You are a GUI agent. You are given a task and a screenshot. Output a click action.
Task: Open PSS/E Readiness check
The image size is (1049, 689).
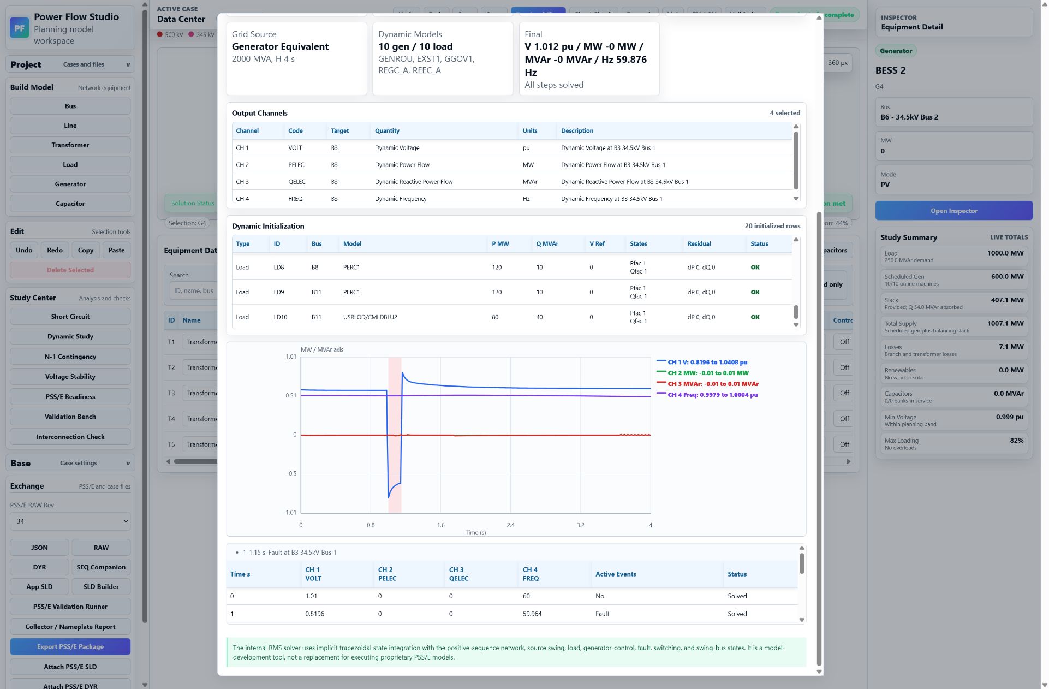coord(70,397)
